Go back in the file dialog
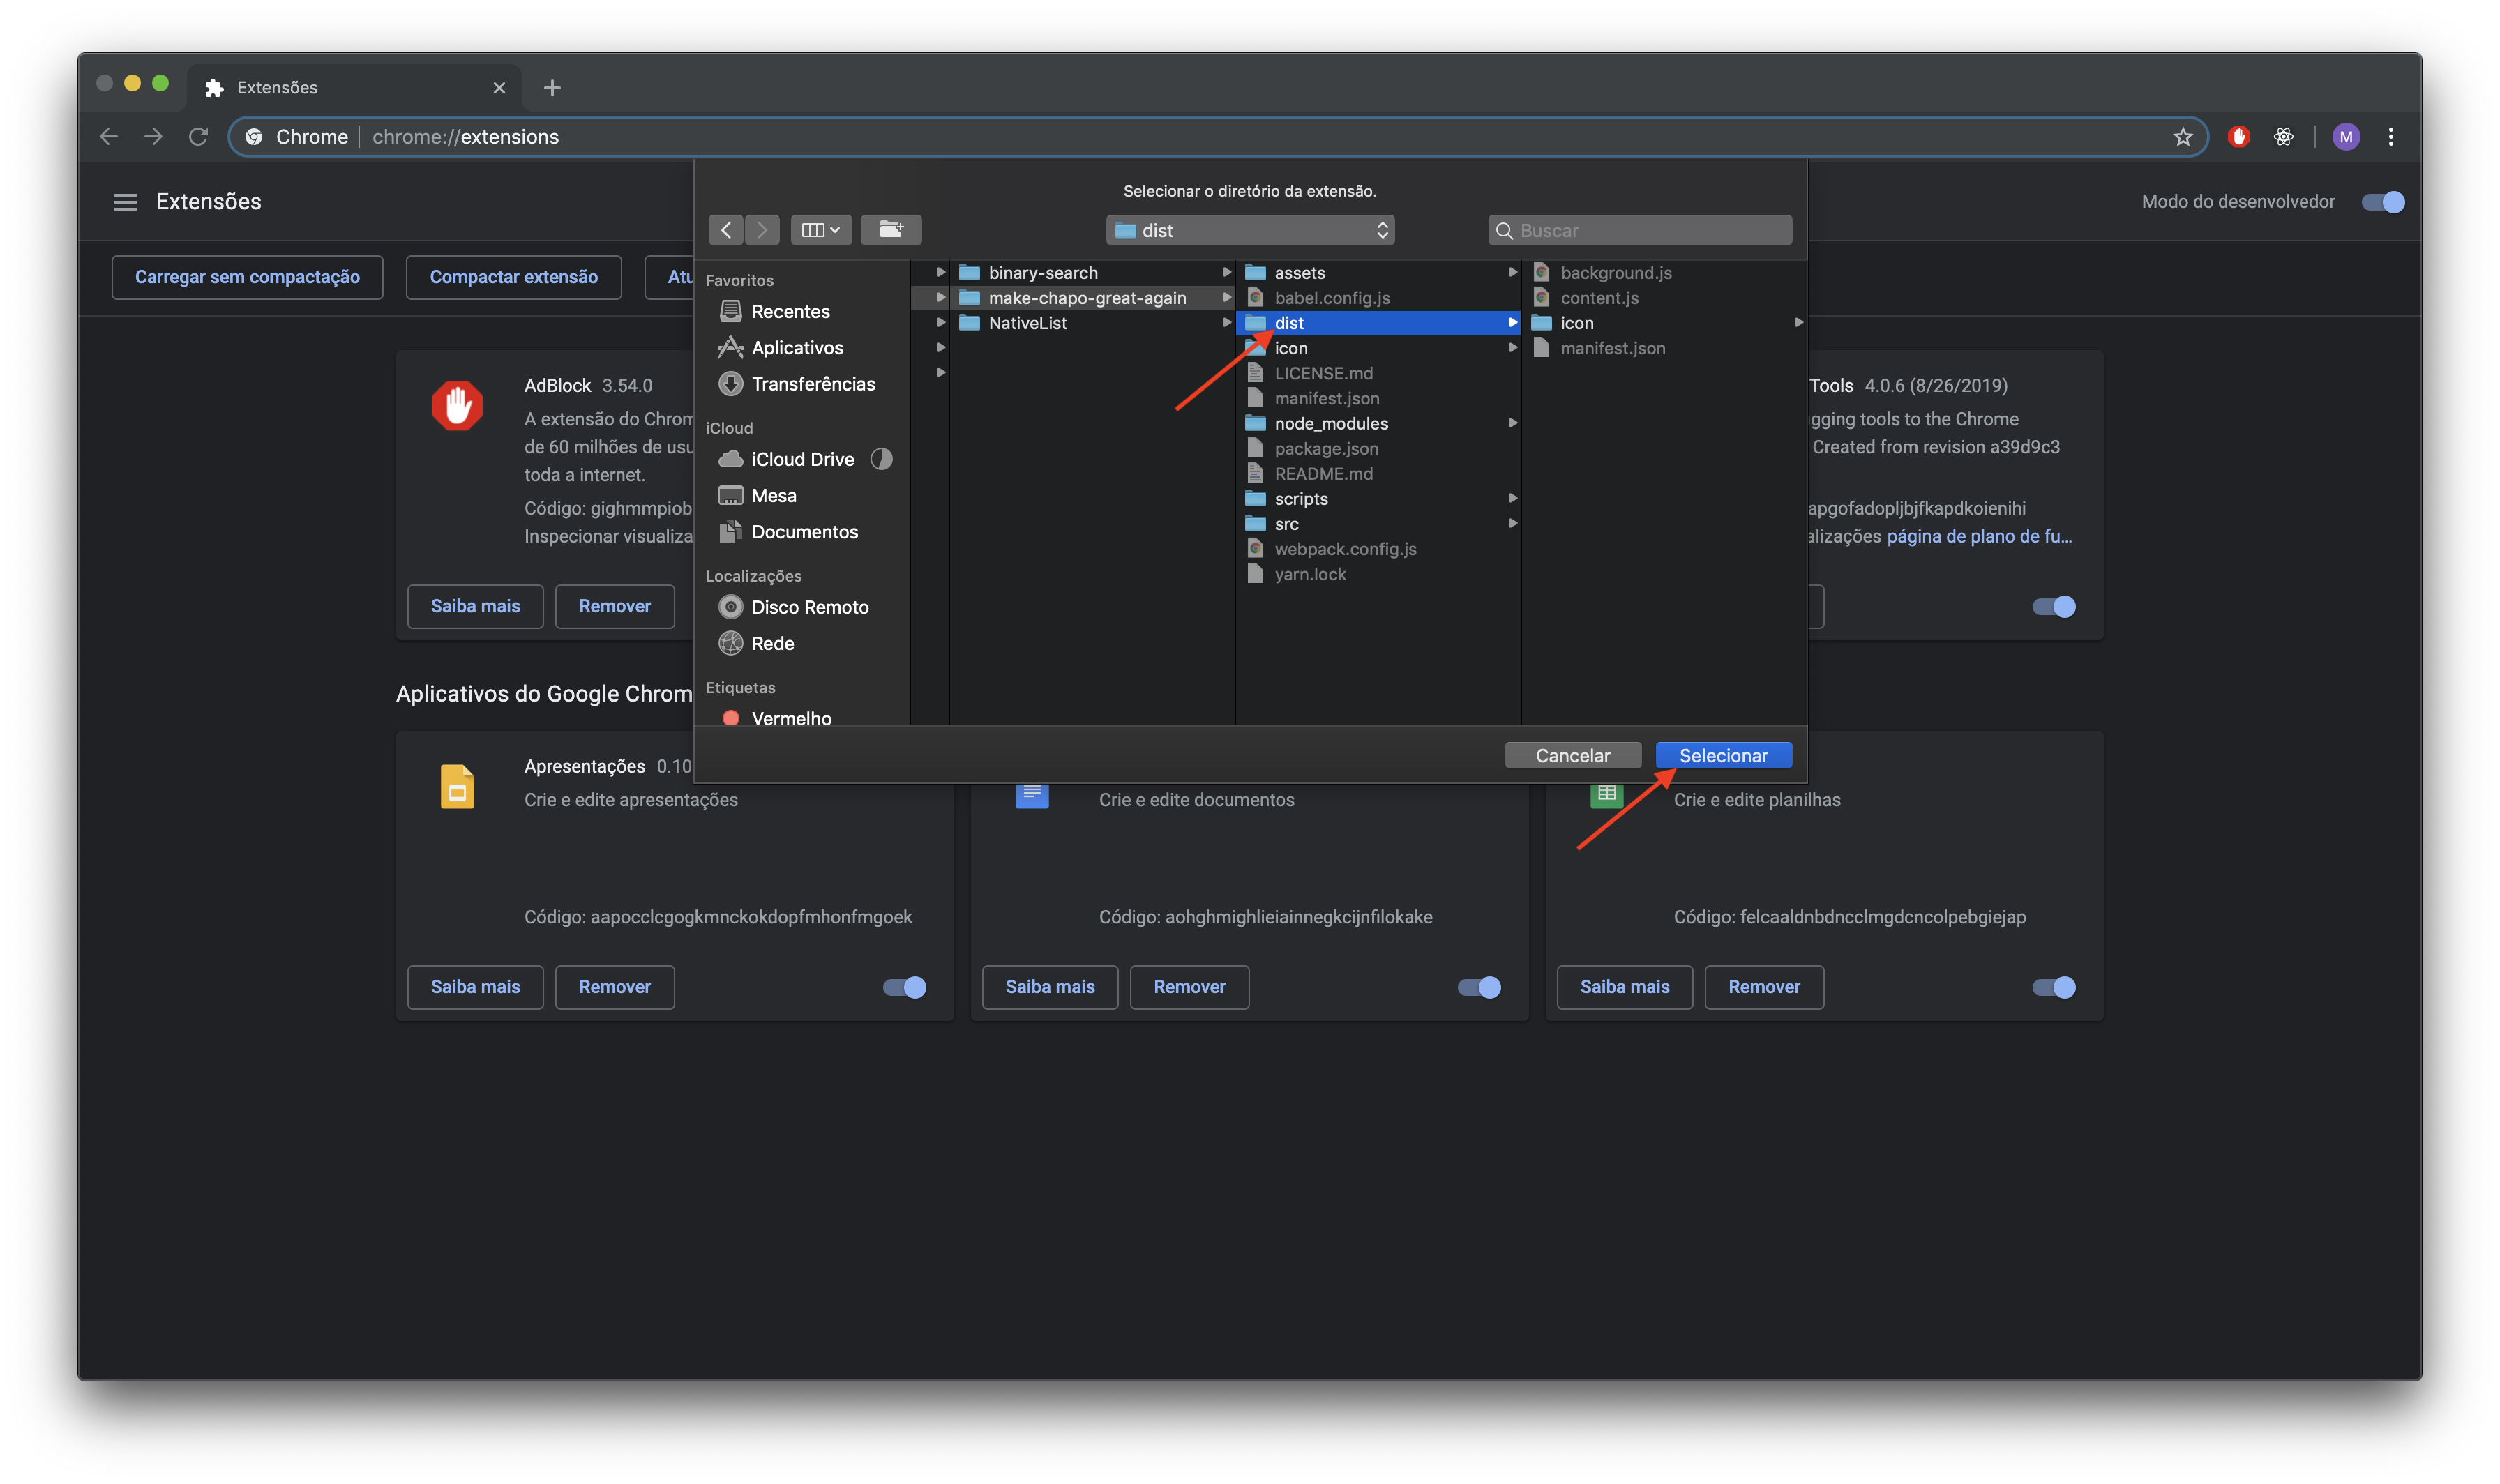The image size is (2500, 1484). click(x=726, y=230)
